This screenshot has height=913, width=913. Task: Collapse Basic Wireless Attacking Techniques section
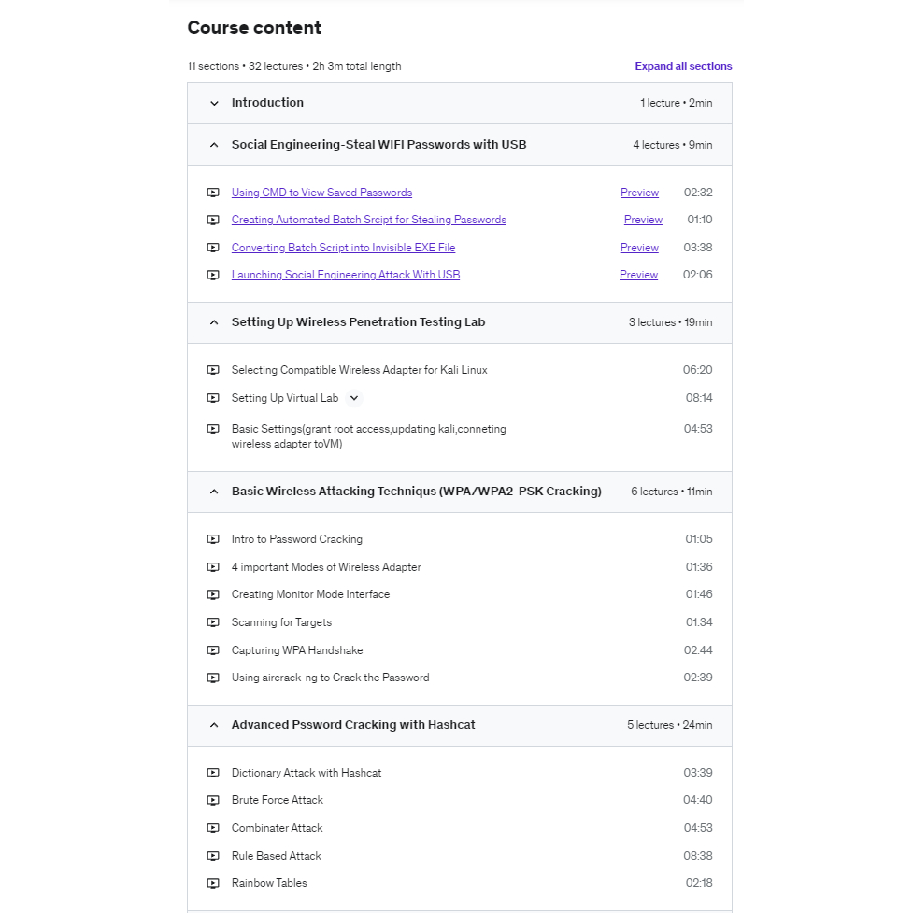pyautogui.click(x=214, y=492)
